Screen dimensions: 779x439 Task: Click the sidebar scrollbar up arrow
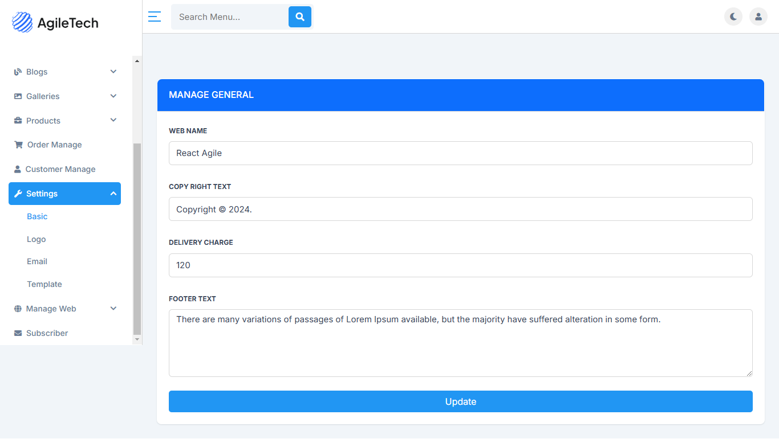pos(137,60)
